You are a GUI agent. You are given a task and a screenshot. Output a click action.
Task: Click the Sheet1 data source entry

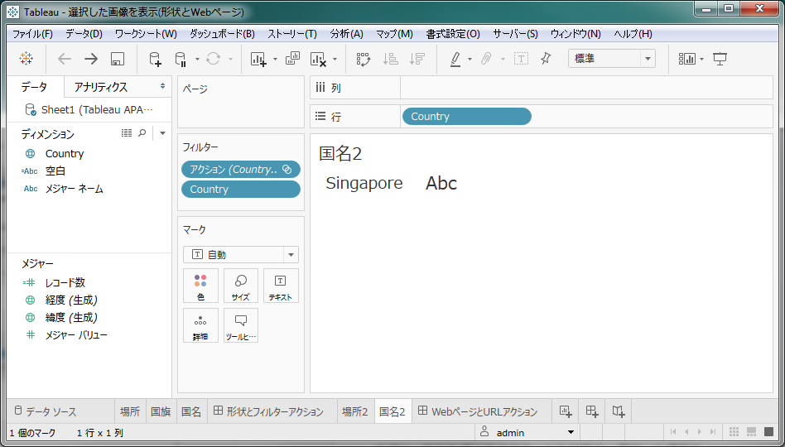97,109
